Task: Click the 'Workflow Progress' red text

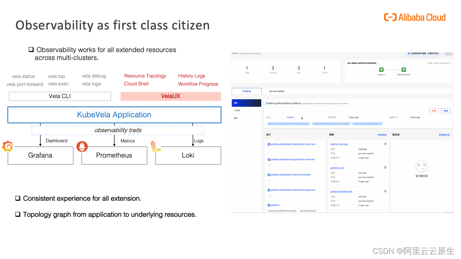Action: pos(198,84)
